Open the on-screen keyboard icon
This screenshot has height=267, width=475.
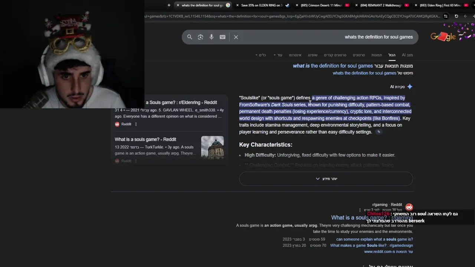click(223, 37)
